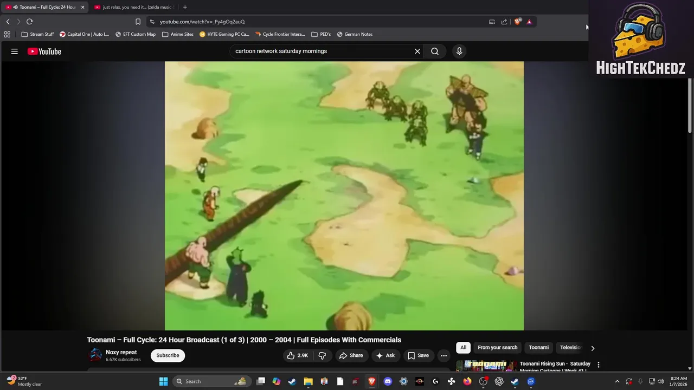Run the search with the magnifier button
This screenshot has height=390, width=694.
[x=435, y=51]
